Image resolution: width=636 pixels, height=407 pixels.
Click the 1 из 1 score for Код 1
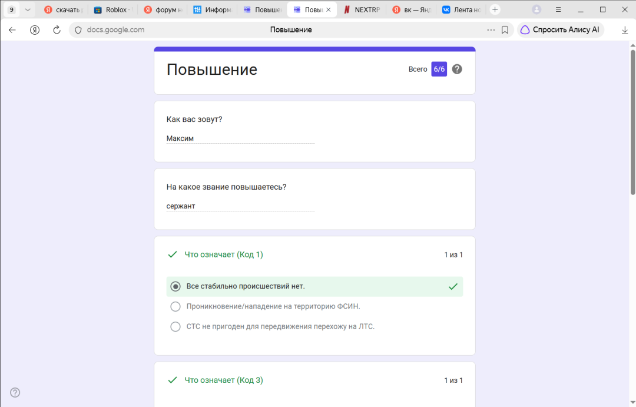(453, 255)
